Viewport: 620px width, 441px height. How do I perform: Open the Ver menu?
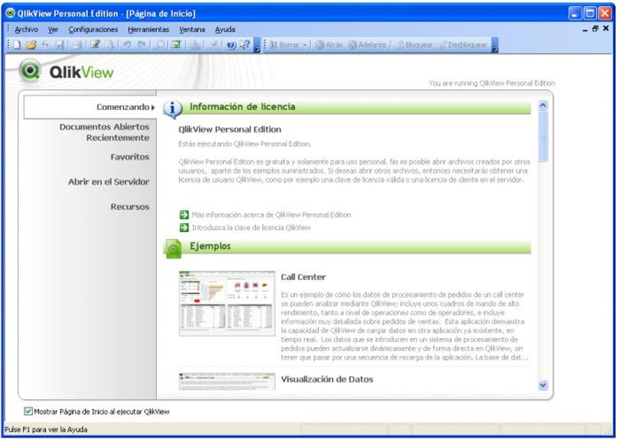click(53, 30)
